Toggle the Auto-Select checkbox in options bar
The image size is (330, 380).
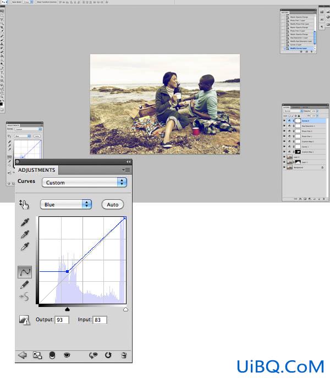click(x=11, y=2)
